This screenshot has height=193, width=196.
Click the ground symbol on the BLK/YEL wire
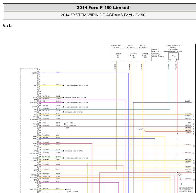pos(66,190)
